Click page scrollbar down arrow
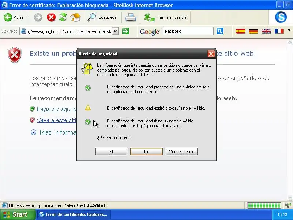293x220 pixels. pyautogui.click(x=290, y=197)
